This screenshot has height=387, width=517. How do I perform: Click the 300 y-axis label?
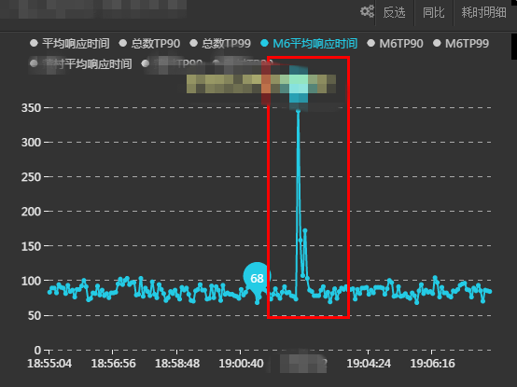31,143
